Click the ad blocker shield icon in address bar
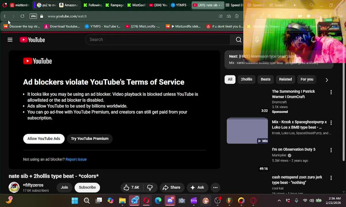346x207 pixels. point(237,16)
